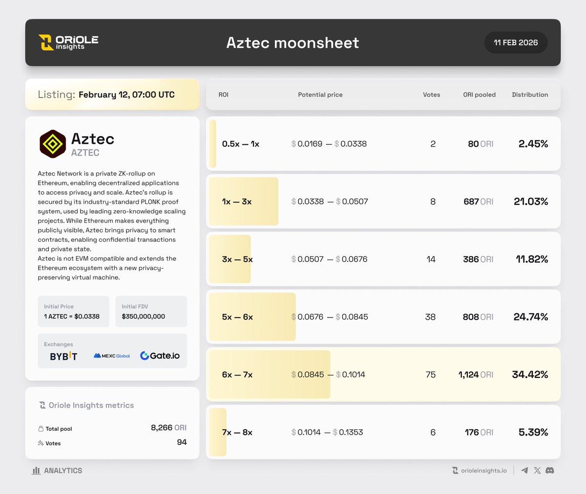
Task: Click the 75 votes count
Action: pyautogui.click(x=430, y=375)
